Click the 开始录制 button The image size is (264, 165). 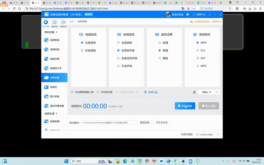click(185, 106)
